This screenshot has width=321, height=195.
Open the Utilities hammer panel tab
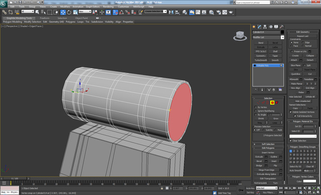[282, 27]
